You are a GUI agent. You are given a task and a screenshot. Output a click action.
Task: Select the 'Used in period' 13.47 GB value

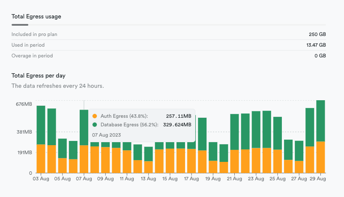point(316,45)
